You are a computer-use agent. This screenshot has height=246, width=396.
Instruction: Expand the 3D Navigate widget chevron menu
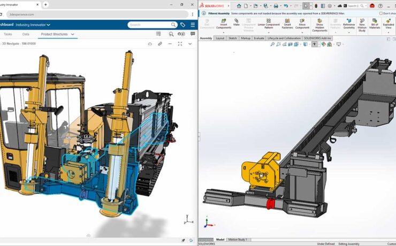(190, 44)
